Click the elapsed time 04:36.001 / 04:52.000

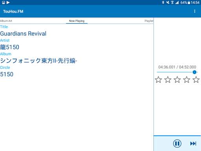tap(177, 67)
